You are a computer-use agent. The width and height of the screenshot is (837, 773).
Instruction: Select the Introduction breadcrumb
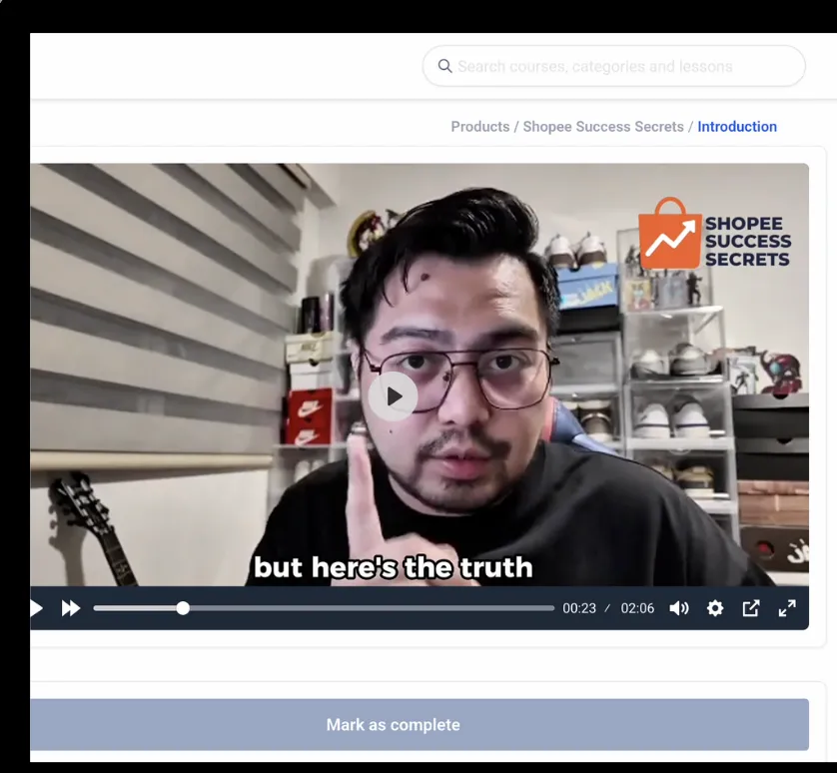click(737, 127)
